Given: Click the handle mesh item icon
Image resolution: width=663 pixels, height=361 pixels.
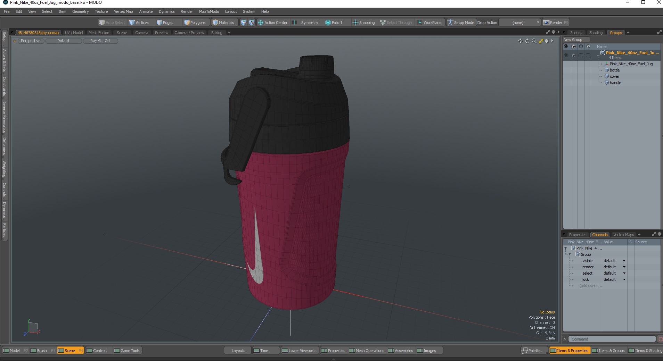Looking at the screenshot, I should click(607, 83).
